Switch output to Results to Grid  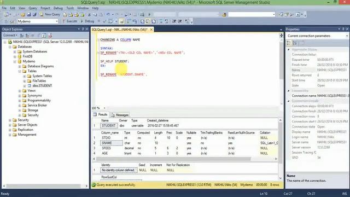click(x=148, y=21)
